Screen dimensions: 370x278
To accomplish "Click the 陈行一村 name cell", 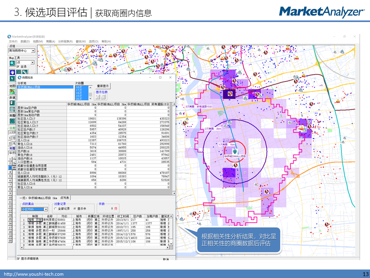I will coord(50,231).
